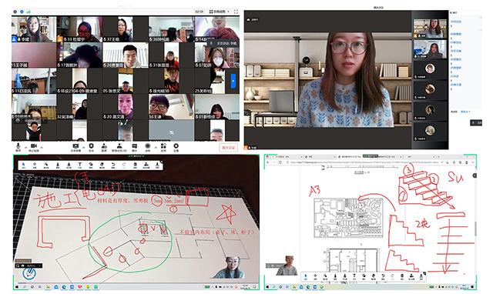The image size is (493, 294).
Task: Click the browser address bar
Action: tap(363, 162)
